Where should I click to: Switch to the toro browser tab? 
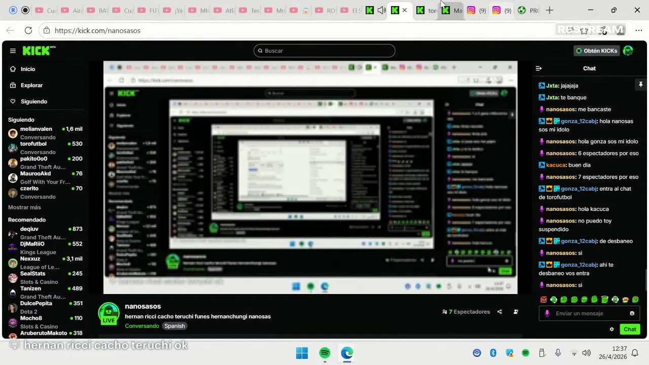pyautogui.click(x=426, y=10)
